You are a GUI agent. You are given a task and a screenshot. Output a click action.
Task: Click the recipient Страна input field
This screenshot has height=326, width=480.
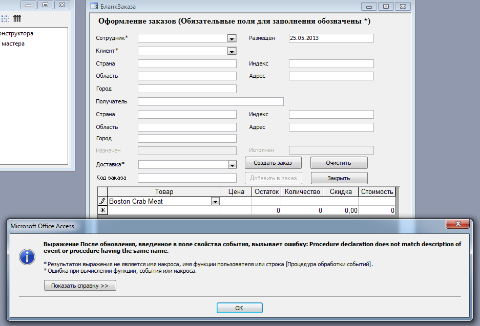coord(187,114)
